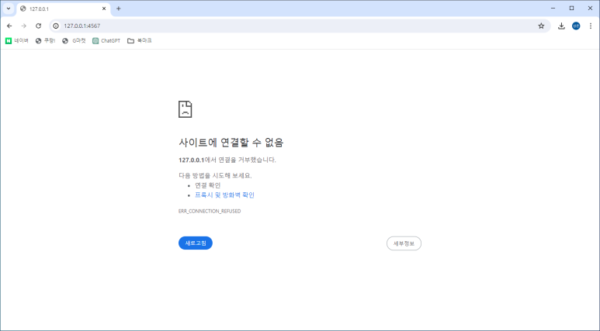Open a new tab with plus button
The height and width of the screenshot is (331, 600).
click(x=119, y=9)
